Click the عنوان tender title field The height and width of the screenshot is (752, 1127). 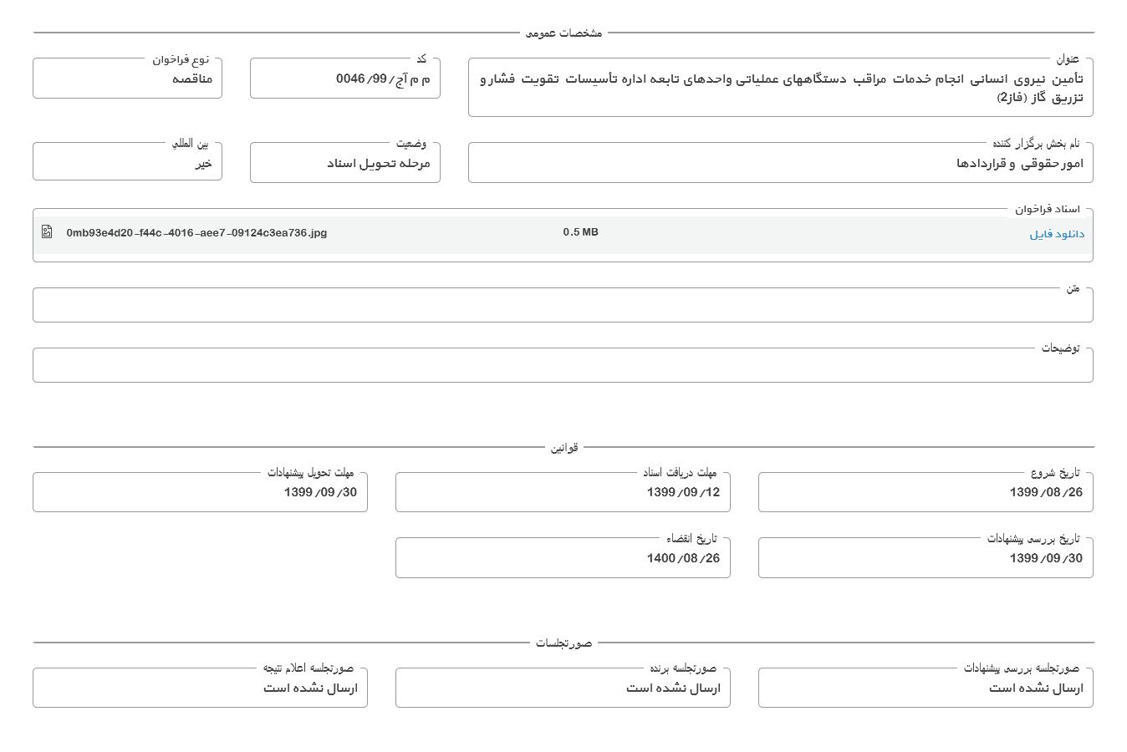pyautogui.click(x=780, y=88)
